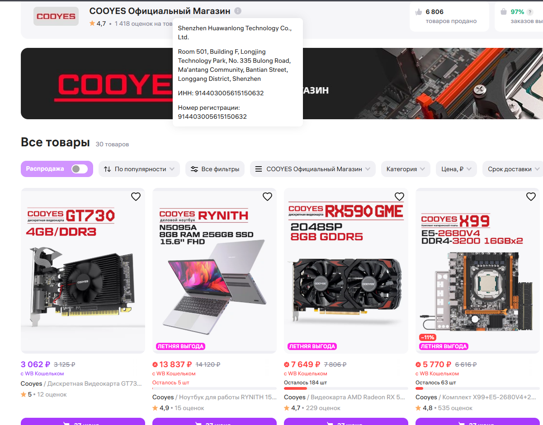Click the shopping bag icon by 97%

[504, 12]
